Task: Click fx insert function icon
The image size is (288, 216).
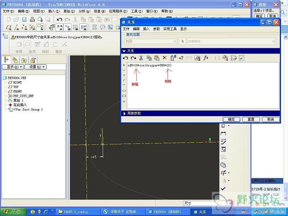Action: coord(206,58)
